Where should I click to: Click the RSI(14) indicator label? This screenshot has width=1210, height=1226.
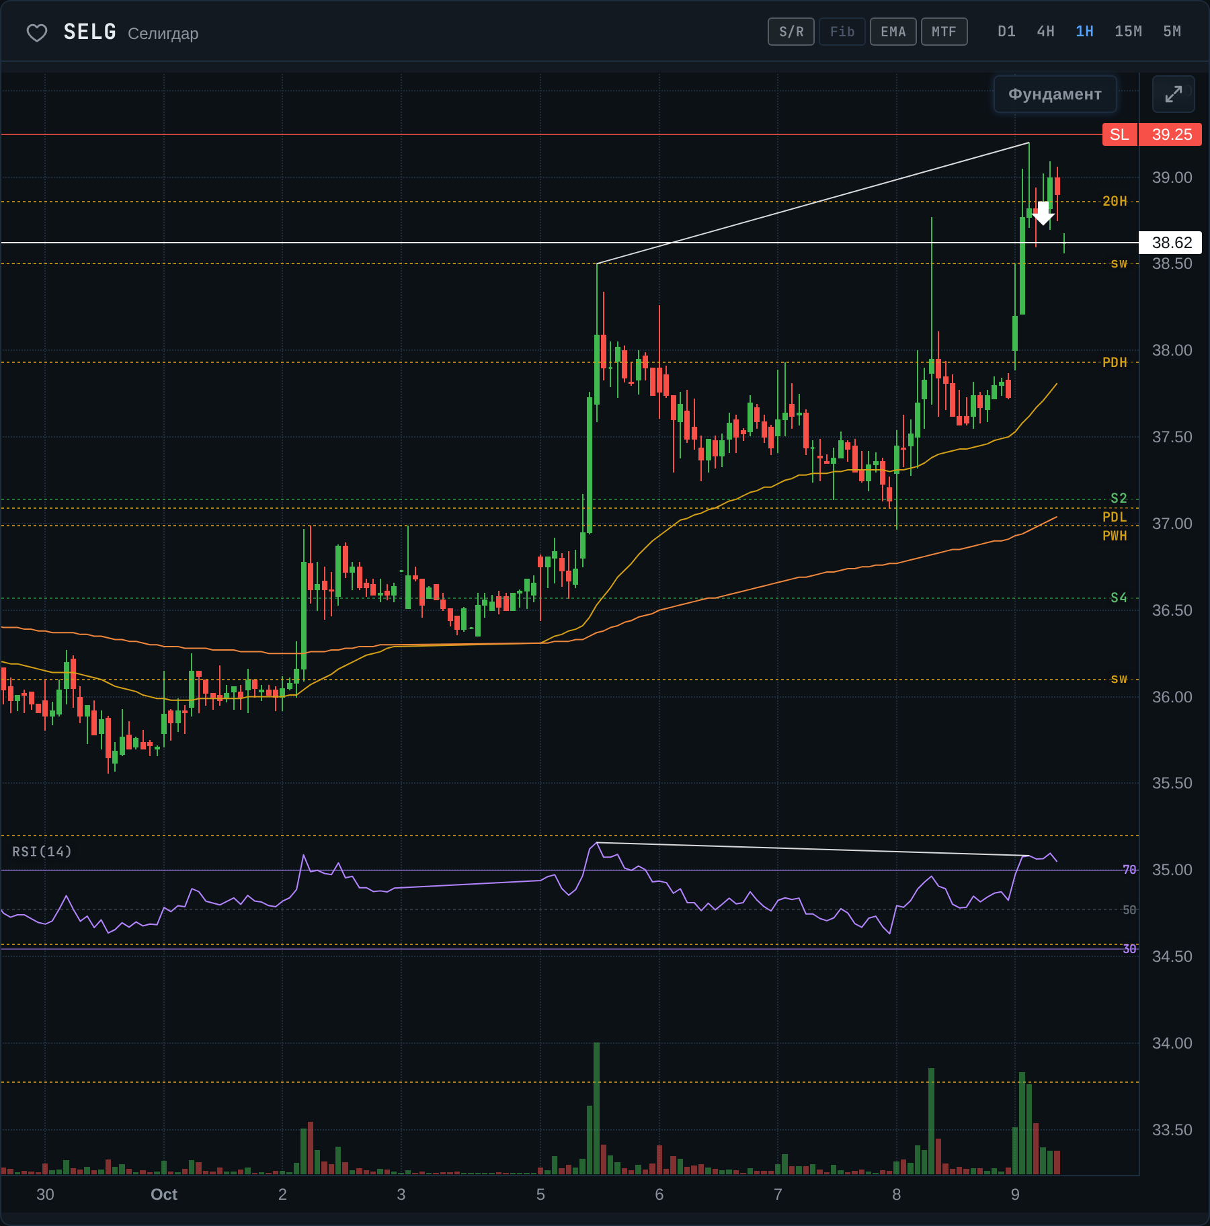42,852
